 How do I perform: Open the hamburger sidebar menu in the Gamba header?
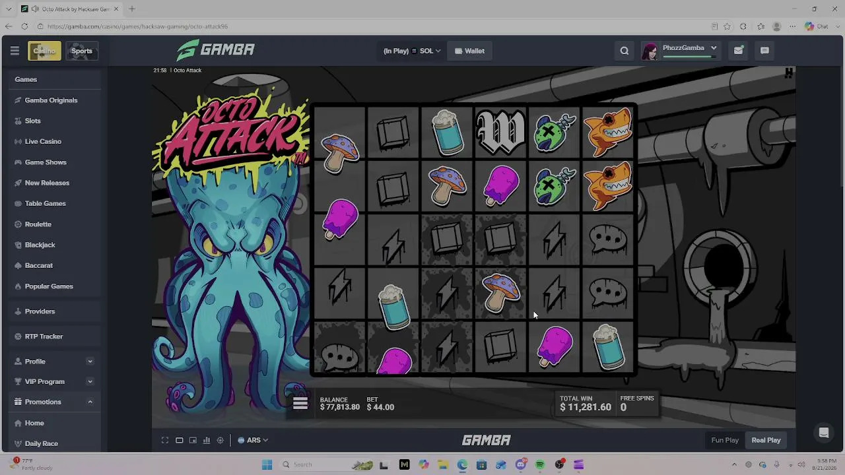[x=15, y=51]
